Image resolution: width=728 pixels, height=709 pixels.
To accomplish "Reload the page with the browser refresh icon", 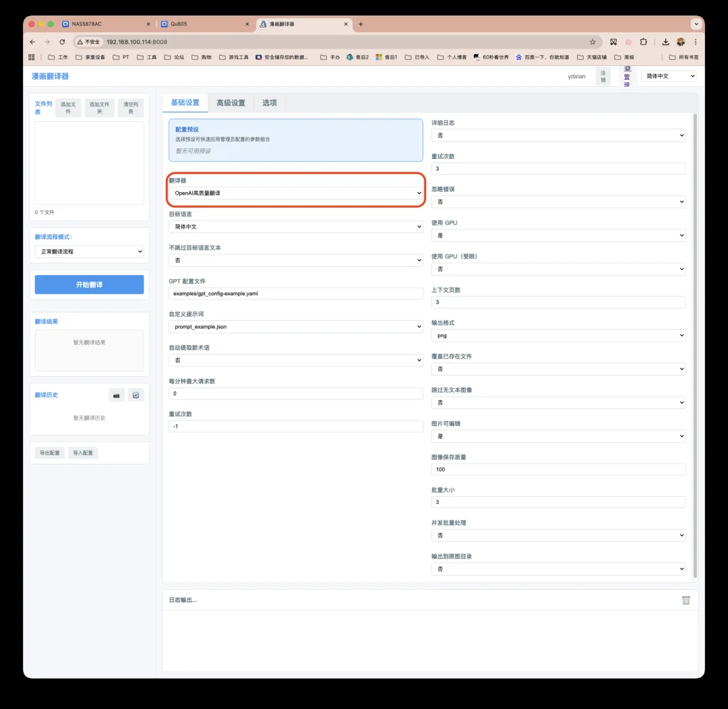I will click(x=62, y=42).
